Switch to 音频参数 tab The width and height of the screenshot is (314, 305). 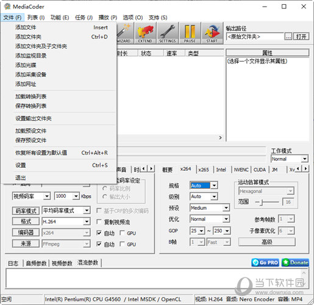(x=36, y=264)
